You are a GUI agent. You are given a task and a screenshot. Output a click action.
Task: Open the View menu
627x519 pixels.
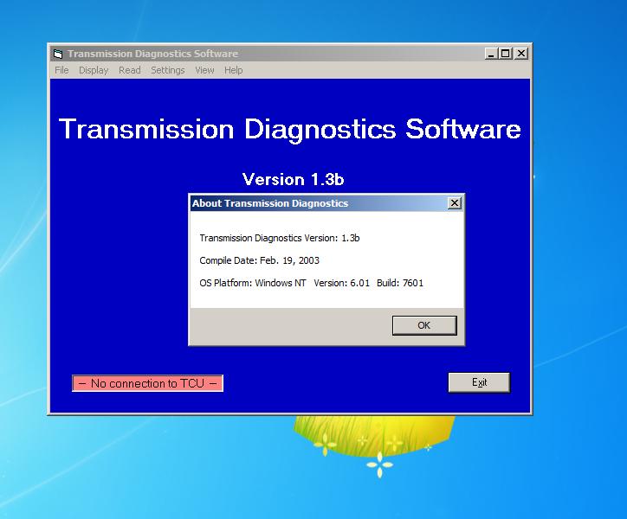204,70
